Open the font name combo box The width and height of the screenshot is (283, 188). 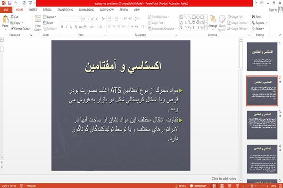tap(70, 19)
